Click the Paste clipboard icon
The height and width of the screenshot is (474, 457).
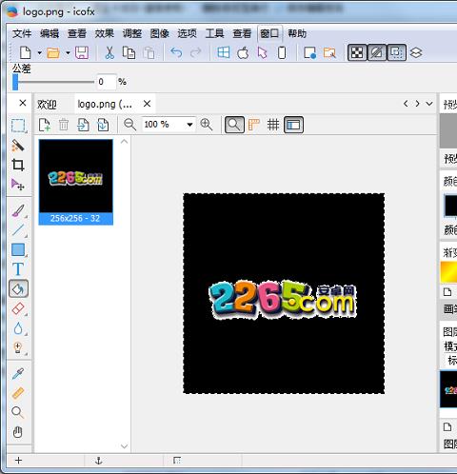coord(149,52)
